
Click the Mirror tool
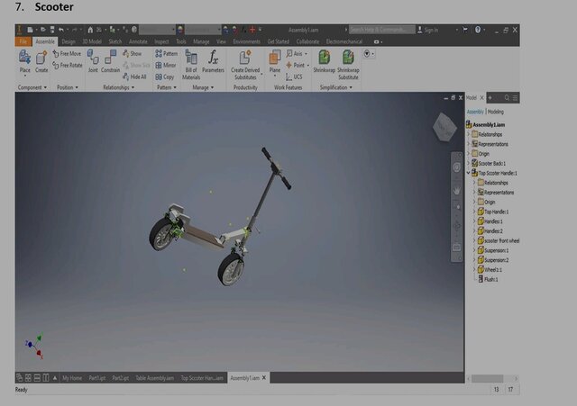coord(166,66)
